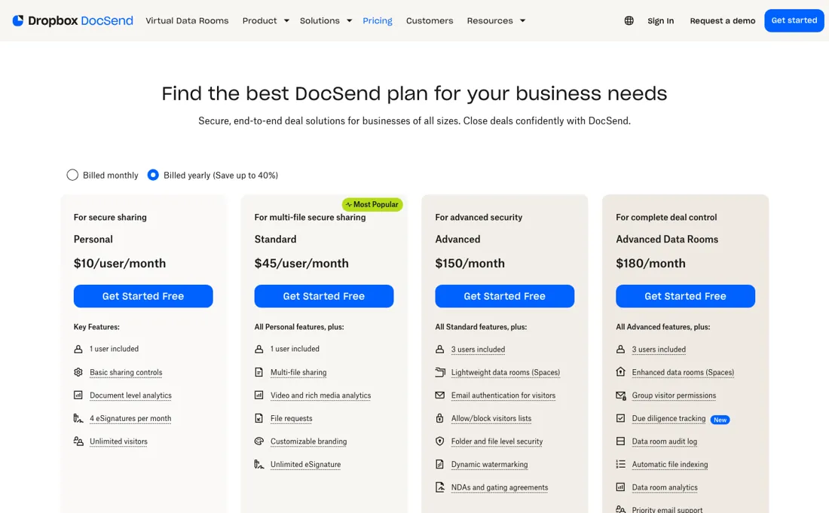Click Get Started Free for Advanced plan
Screen dimensions: 829x513
point(505,296)
